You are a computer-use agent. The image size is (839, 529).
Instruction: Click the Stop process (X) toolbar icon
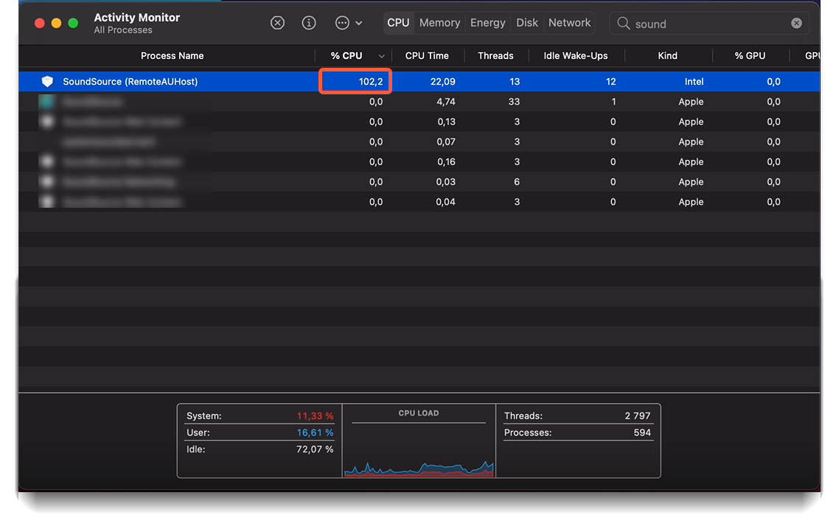click(x=277, y=23)
